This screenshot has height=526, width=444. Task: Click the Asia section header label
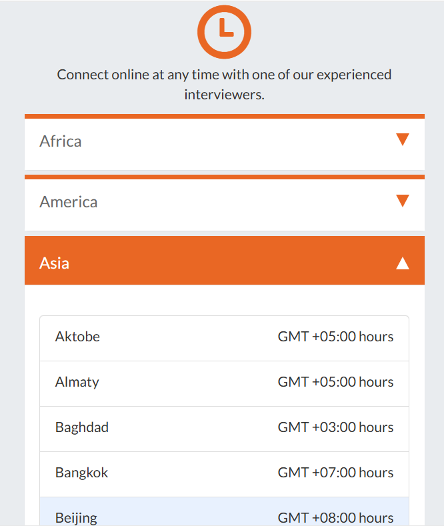pyautogui.click(x=54, y=263)
